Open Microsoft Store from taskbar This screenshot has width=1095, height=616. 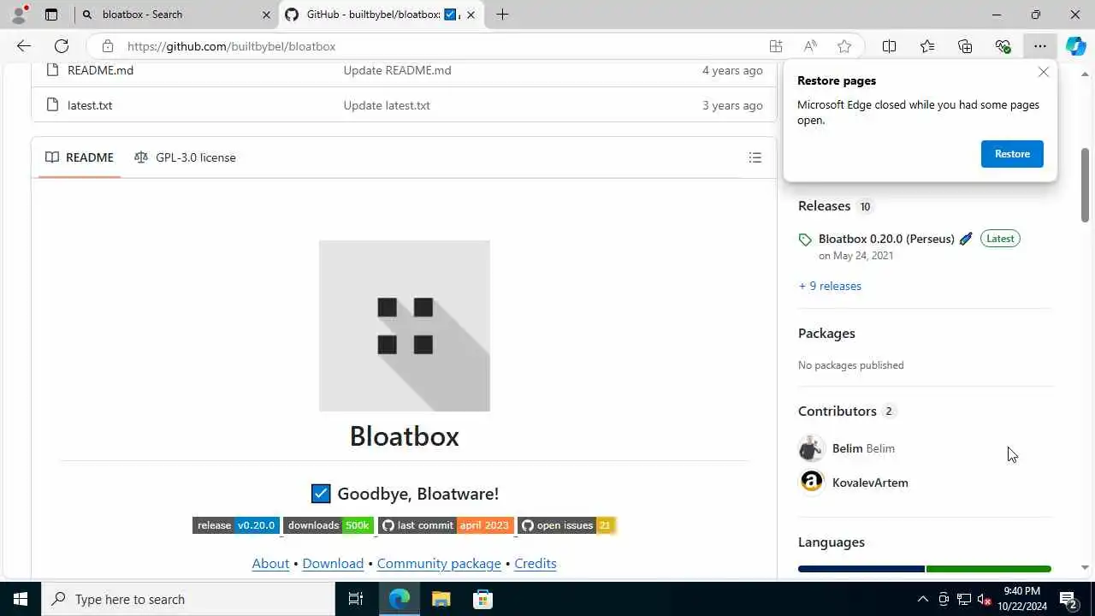(482, 599)
